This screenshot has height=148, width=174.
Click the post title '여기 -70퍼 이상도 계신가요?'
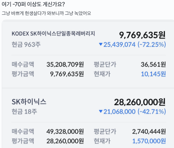(x=33, y=5)
